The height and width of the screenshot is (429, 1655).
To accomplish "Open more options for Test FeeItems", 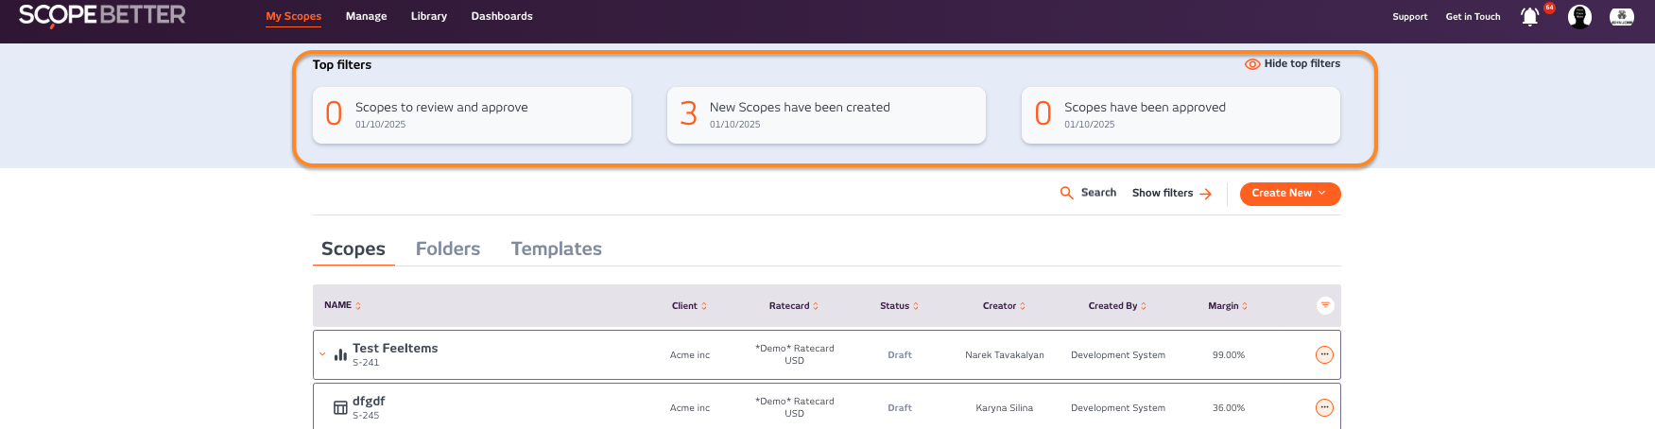I will coord(1324,355).
